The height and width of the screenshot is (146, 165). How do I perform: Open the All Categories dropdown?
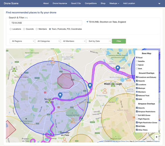pyautogui.click(x=48, y=41)
